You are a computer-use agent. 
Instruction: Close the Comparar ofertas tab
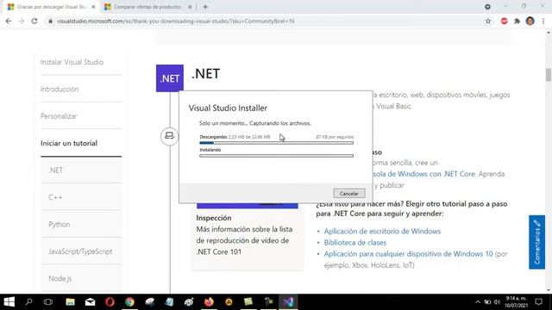pyautogui.click(x=190, y=7)
